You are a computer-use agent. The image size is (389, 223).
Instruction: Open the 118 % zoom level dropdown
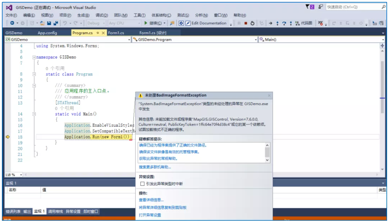pos(14,175)
